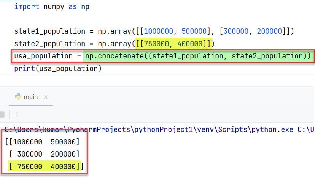Image resolution: width=315 pixels, height=179 pixels.
Task: Click the value 200000 in the code
Action: tap(269, 31)
